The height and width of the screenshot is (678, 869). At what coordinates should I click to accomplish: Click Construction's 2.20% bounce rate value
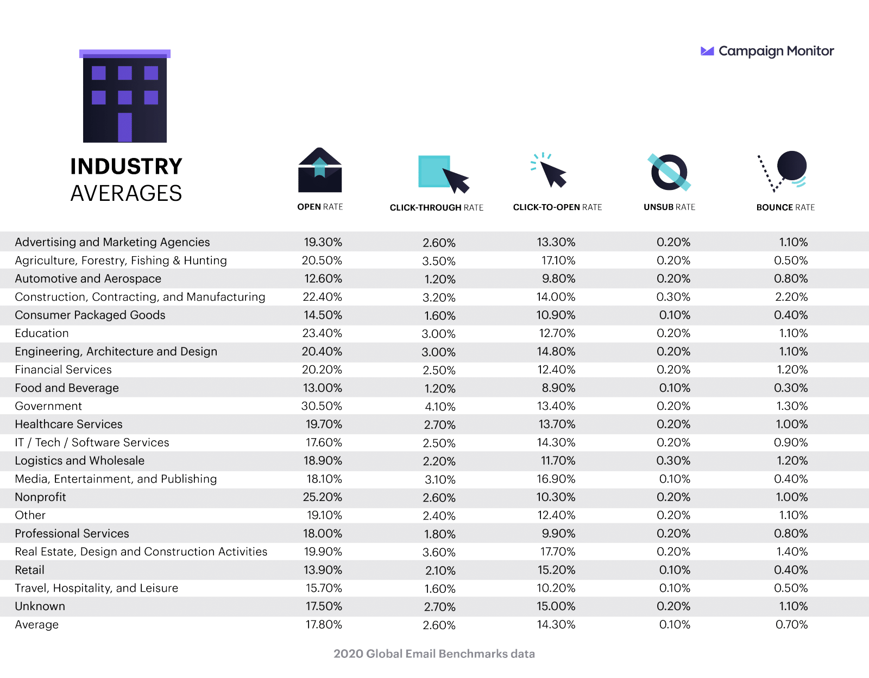point(791,297)
